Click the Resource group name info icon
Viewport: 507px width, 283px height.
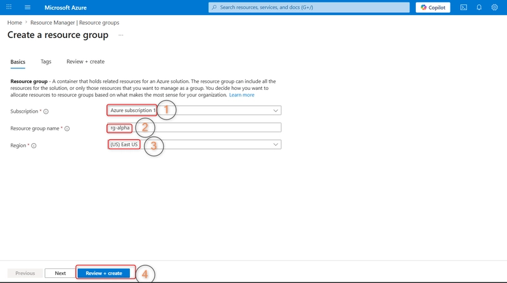pos(67,129)
